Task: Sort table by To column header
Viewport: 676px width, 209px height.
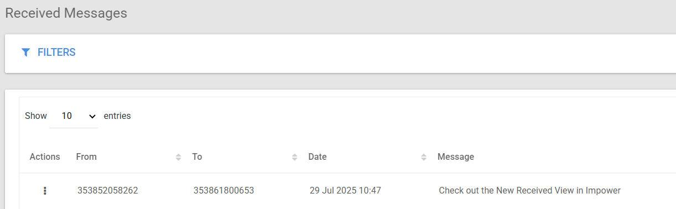Action: click(197, 157)
